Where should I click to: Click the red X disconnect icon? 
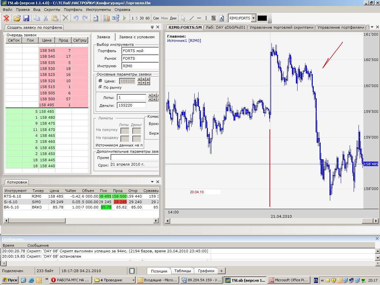tap(6, 18)
